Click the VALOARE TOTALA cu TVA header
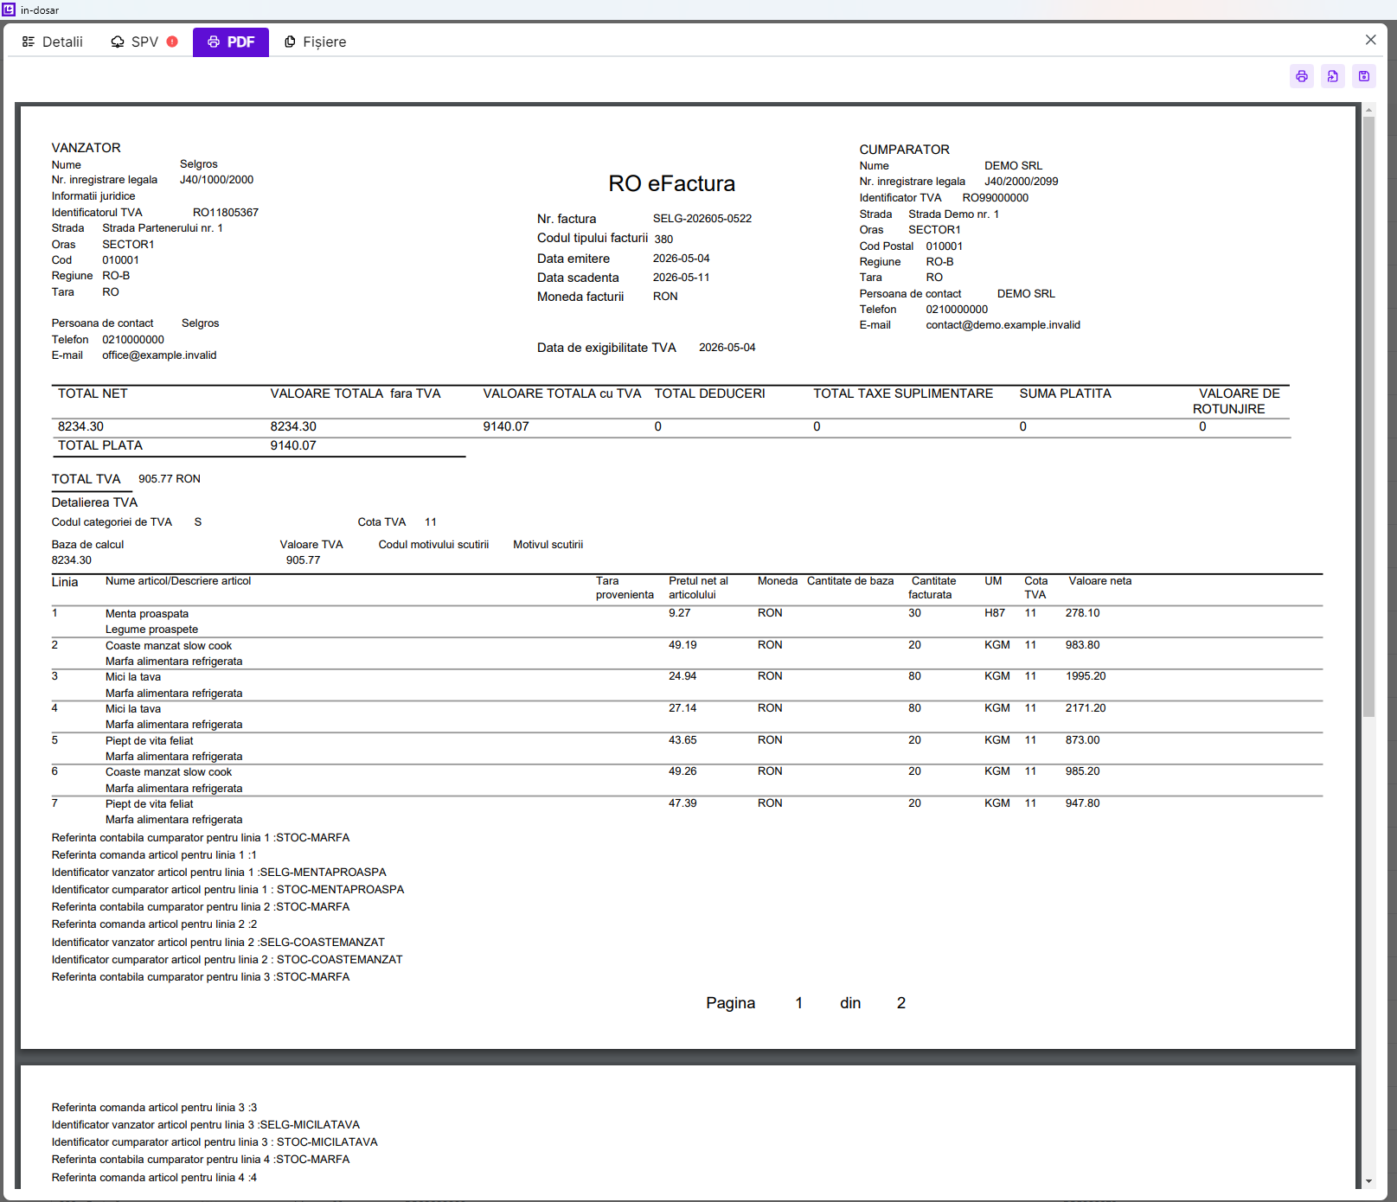The width and height of the screenshot is (1397, 1202). tap(562, 393)
